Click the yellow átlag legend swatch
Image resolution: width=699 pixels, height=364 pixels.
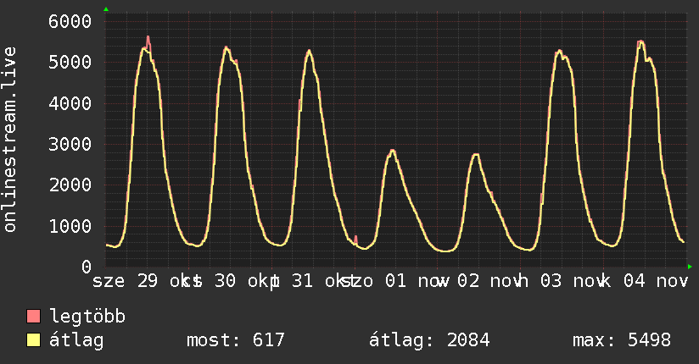[33, 340]
